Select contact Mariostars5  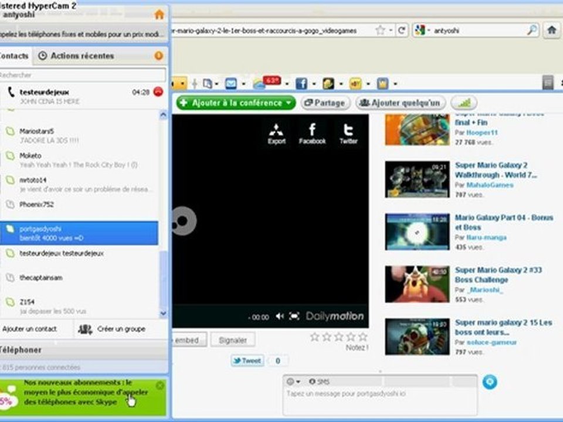tap(79, 135)
